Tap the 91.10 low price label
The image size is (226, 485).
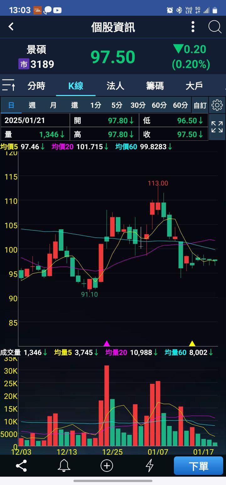[x=89, y=294]
